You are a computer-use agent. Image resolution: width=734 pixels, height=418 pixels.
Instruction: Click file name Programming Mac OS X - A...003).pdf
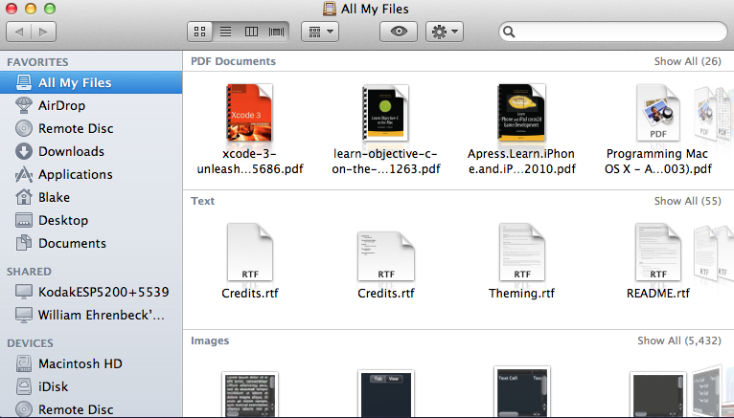657,161
